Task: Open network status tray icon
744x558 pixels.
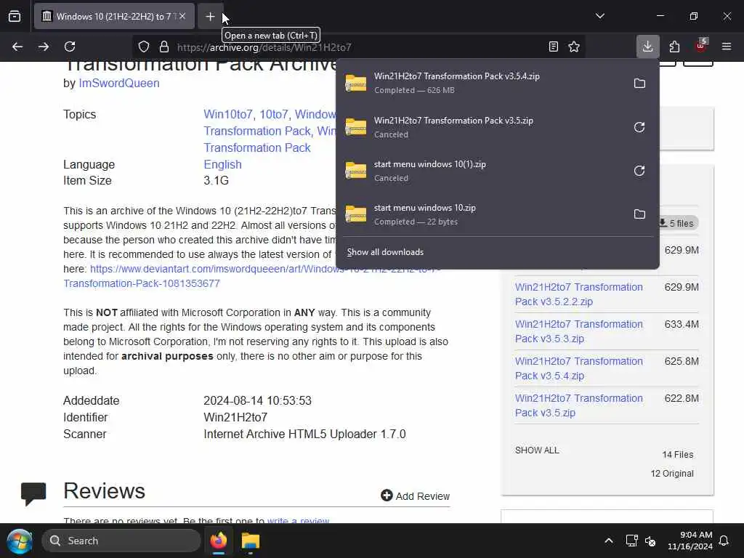Action: coord(631,541)
